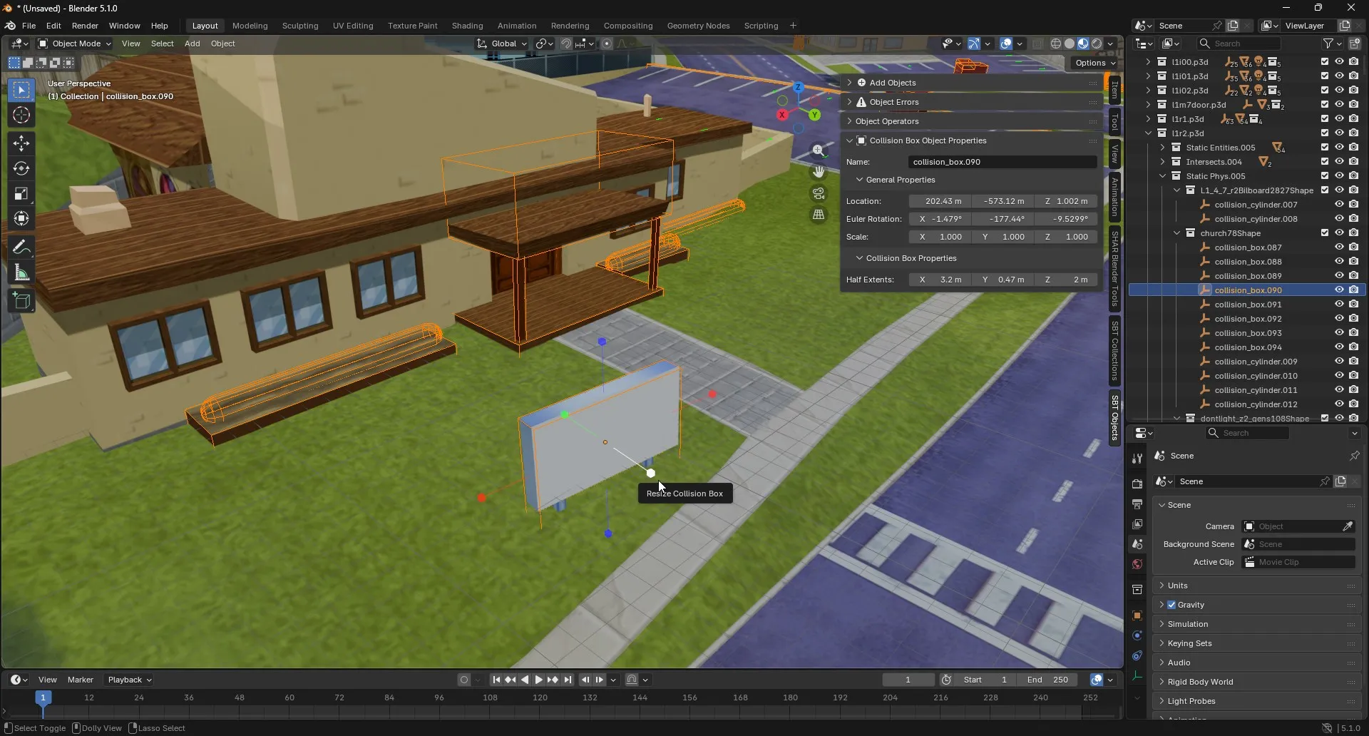Click the collision box Name field
The height and width of the screenshot is (736, 1369).
tap(1003, 162)
